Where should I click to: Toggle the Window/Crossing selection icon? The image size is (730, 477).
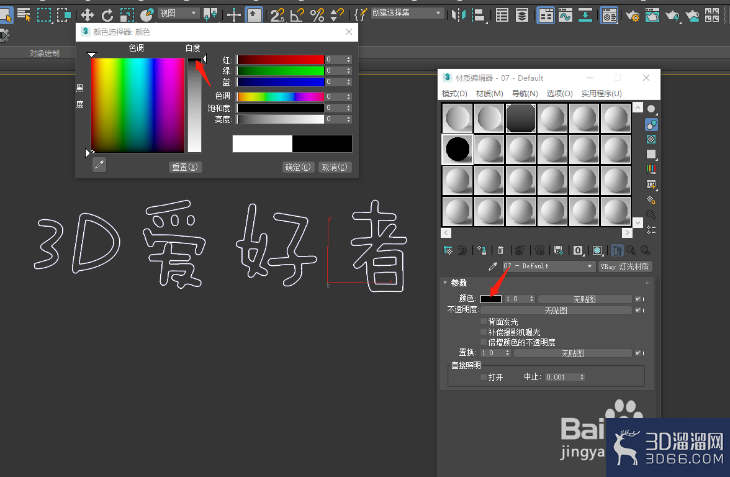click(x=64, y=15)
